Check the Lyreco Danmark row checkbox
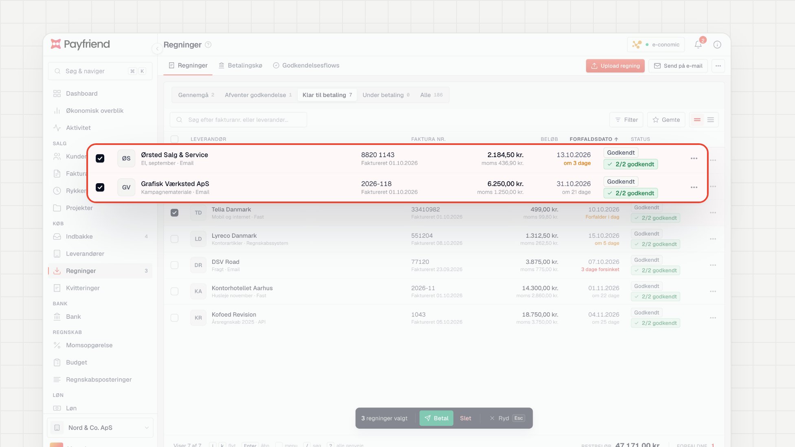This screenshot has width=795, height=447. (x=174, y=239)
